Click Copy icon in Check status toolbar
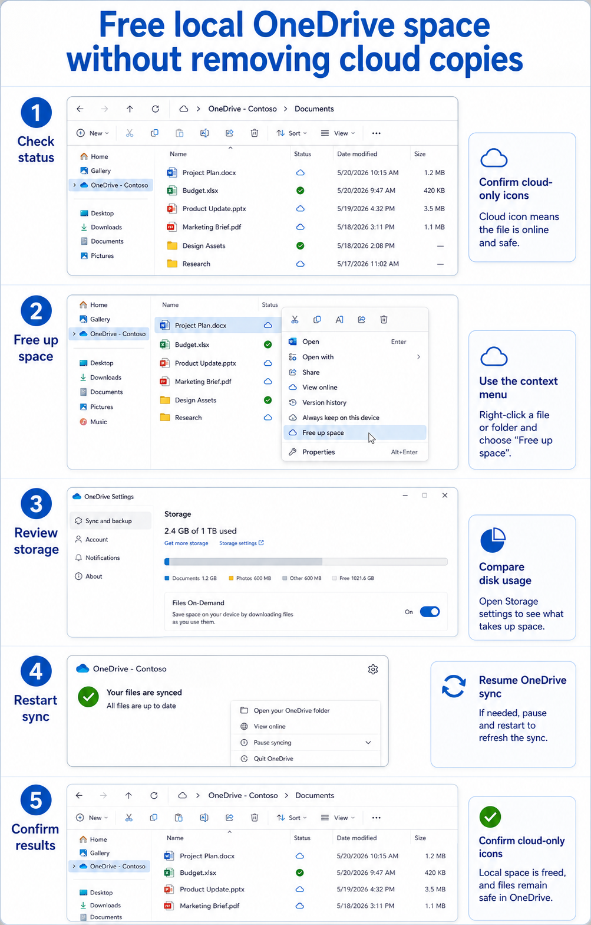The height and width of the screenshot is (925, 591). point(154,133)
